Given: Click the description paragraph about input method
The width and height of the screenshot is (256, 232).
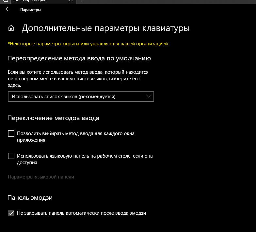Looking at the screenshot, I should [x=78, y=79].
